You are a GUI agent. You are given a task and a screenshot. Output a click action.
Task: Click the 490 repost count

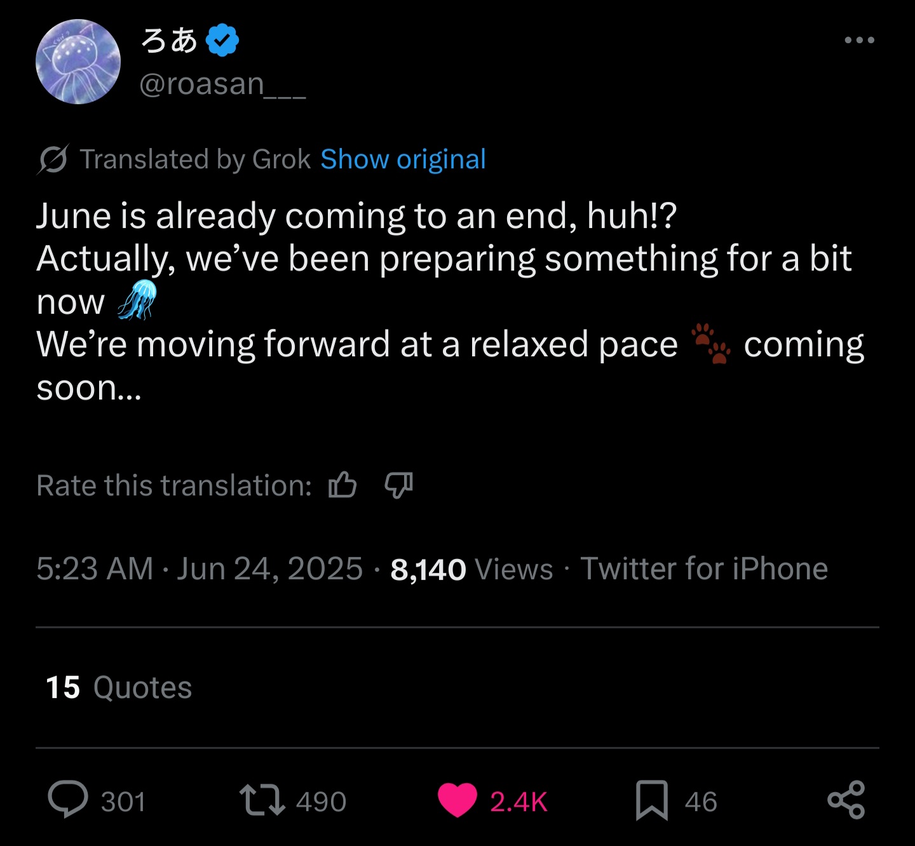click(322, 802)
